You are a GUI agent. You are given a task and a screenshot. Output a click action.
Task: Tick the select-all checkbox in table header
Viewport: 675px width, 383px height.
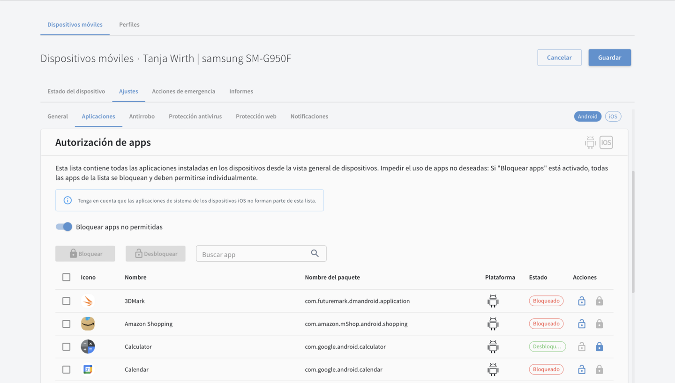(x=67, y=277)
